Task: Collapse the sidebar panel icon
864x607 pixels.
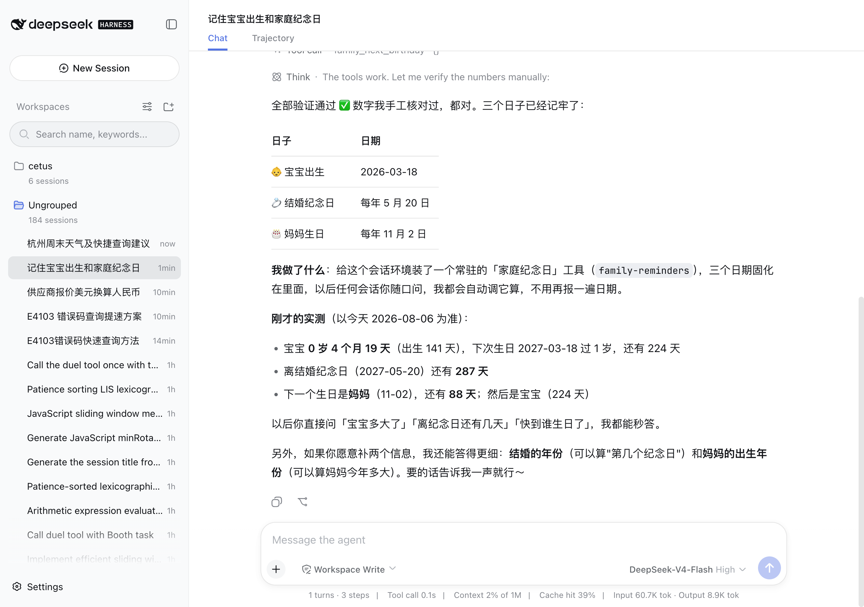Action: tap(171, 24)
